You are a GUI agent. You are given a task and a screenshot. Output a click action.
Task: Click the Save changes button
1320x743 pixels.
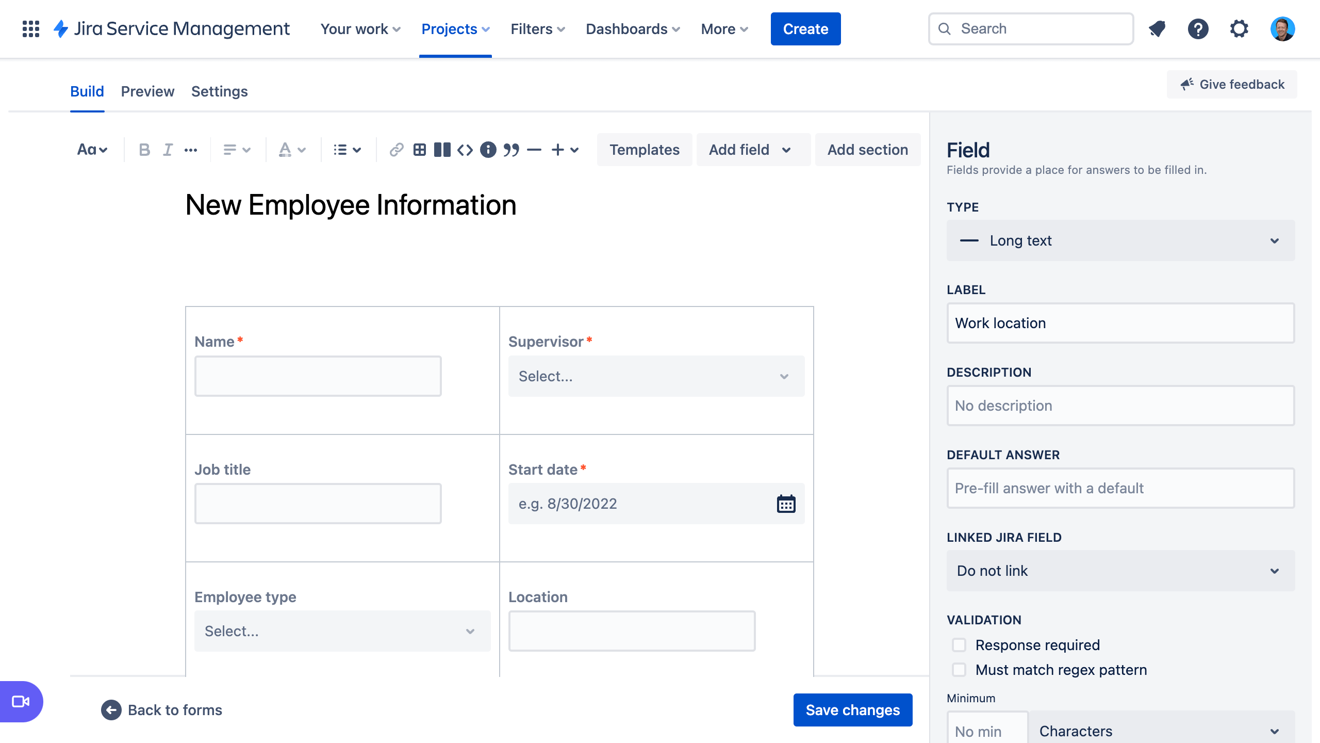(853, 709)
